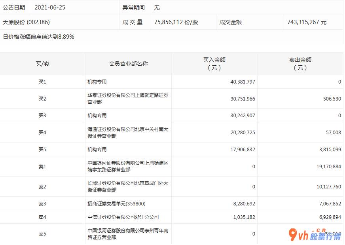This screenshot has width=345, height=245.
Task: Sort by the 卖出金额 column header
Action: pos(300,64)
